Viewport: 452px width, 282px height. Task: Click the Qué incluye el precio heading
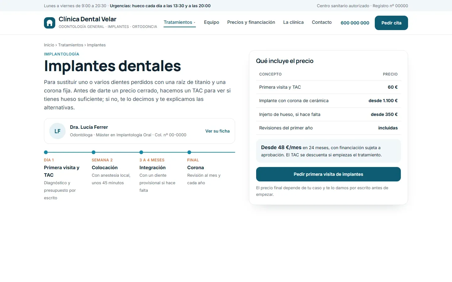click(x=285, y=61)
